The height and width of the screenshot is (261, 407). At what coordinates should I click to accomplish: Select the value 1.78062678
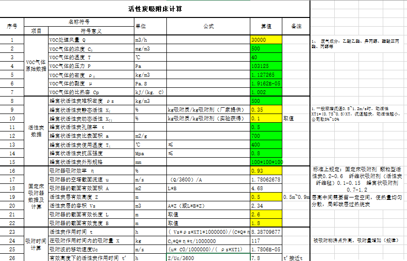pyautogui.click(x=266, y=179)
